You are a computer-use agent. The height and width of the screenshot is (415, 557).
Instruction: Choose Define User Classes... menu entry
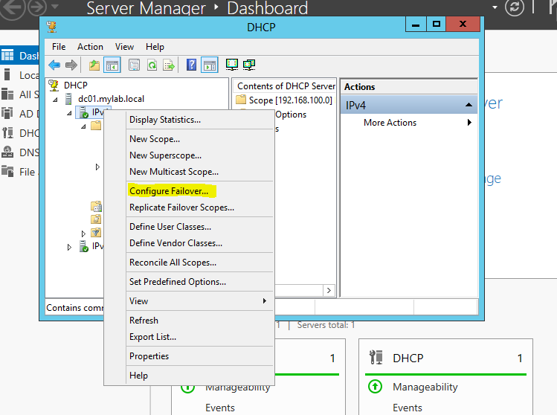pos(199,227)
